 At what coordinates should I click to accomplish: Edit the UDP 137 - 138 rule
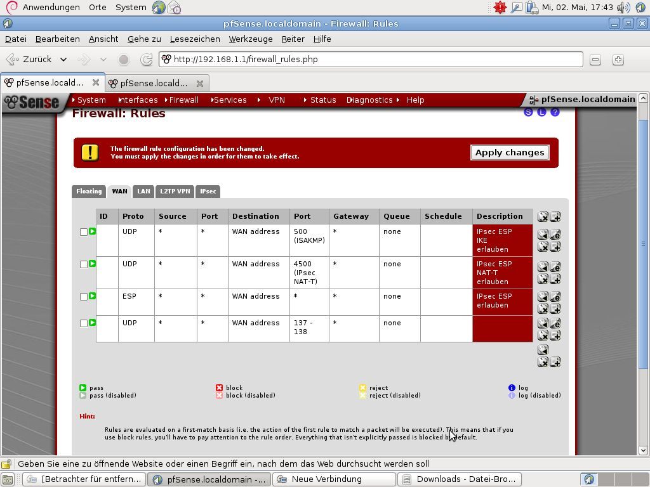pos(555,323)
